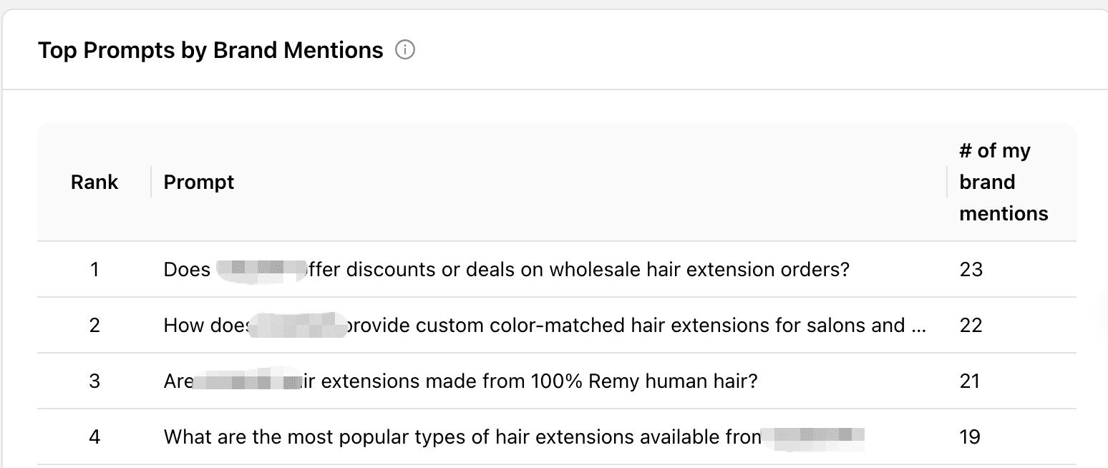Sort by the Rank column header
The image size is (1108, 468).
(x=94, y=182)
